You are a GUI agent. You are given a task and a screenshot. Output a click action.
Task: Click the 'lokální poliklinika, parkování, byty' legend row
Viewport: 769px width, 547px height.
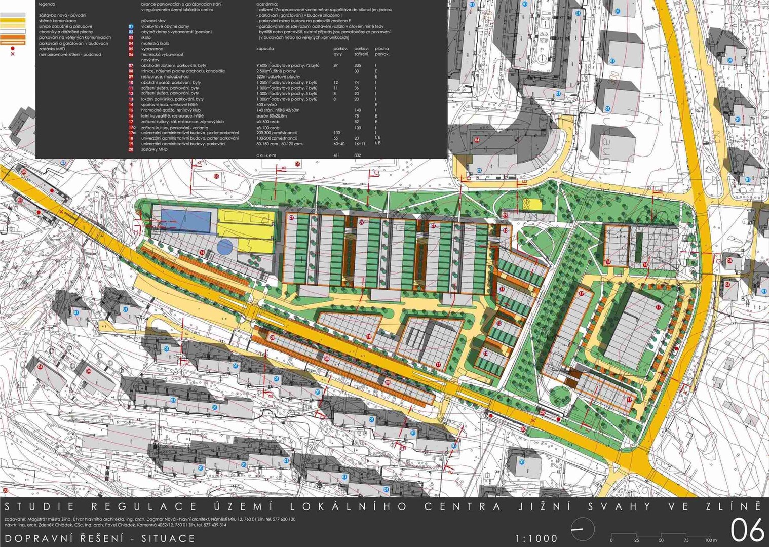point(172,99)
